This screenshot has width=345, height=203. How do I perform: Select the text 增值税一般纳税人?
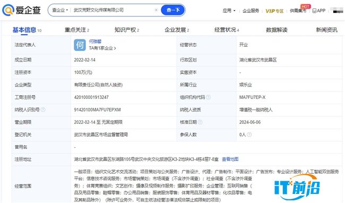256,109
